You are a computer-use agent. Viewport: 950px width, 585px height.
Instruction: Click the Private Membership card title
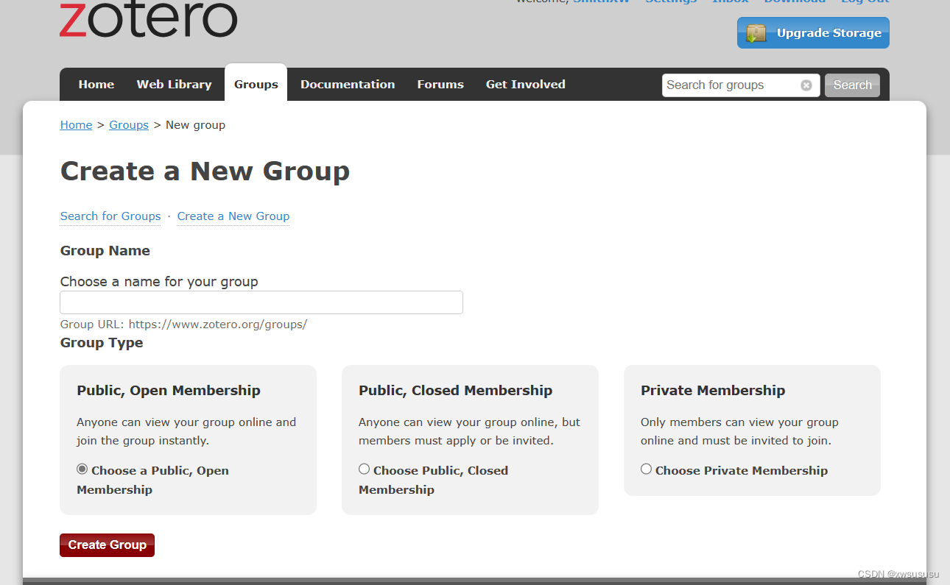point(713,391)
